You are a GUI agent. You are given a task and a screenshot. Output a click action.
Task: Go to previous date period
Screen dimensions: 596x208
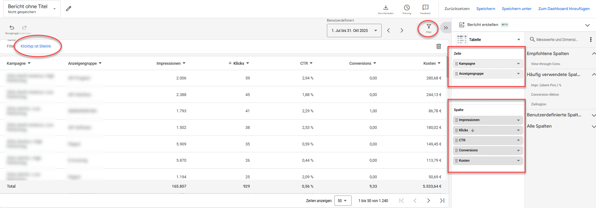[388, 31]
